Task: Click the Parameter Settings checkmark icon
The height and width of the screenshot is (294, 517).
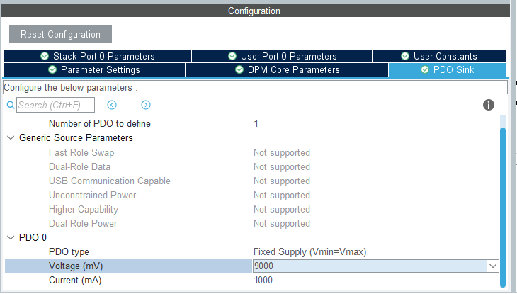Action: 52,70
